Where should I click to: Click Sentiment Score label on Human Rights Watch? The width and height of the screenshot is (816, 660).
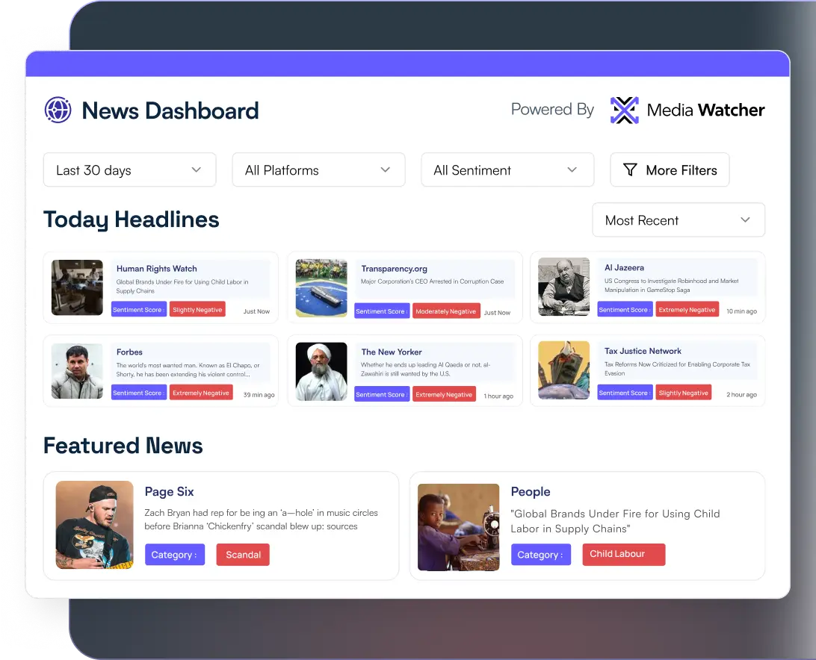(138, 309)
